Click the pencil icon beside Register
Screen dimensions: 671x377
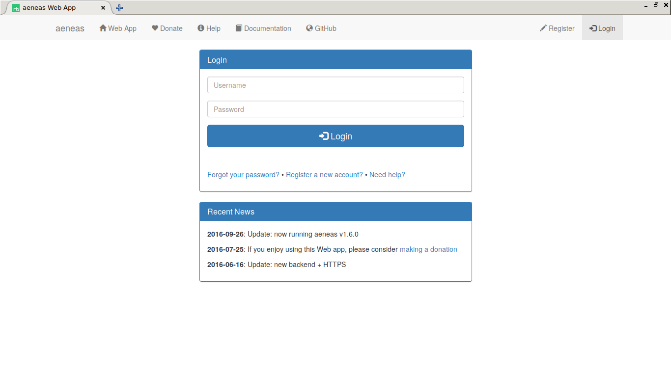click(x=543, y=28)
